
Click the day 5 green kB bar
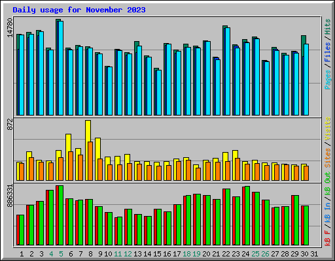61,215
